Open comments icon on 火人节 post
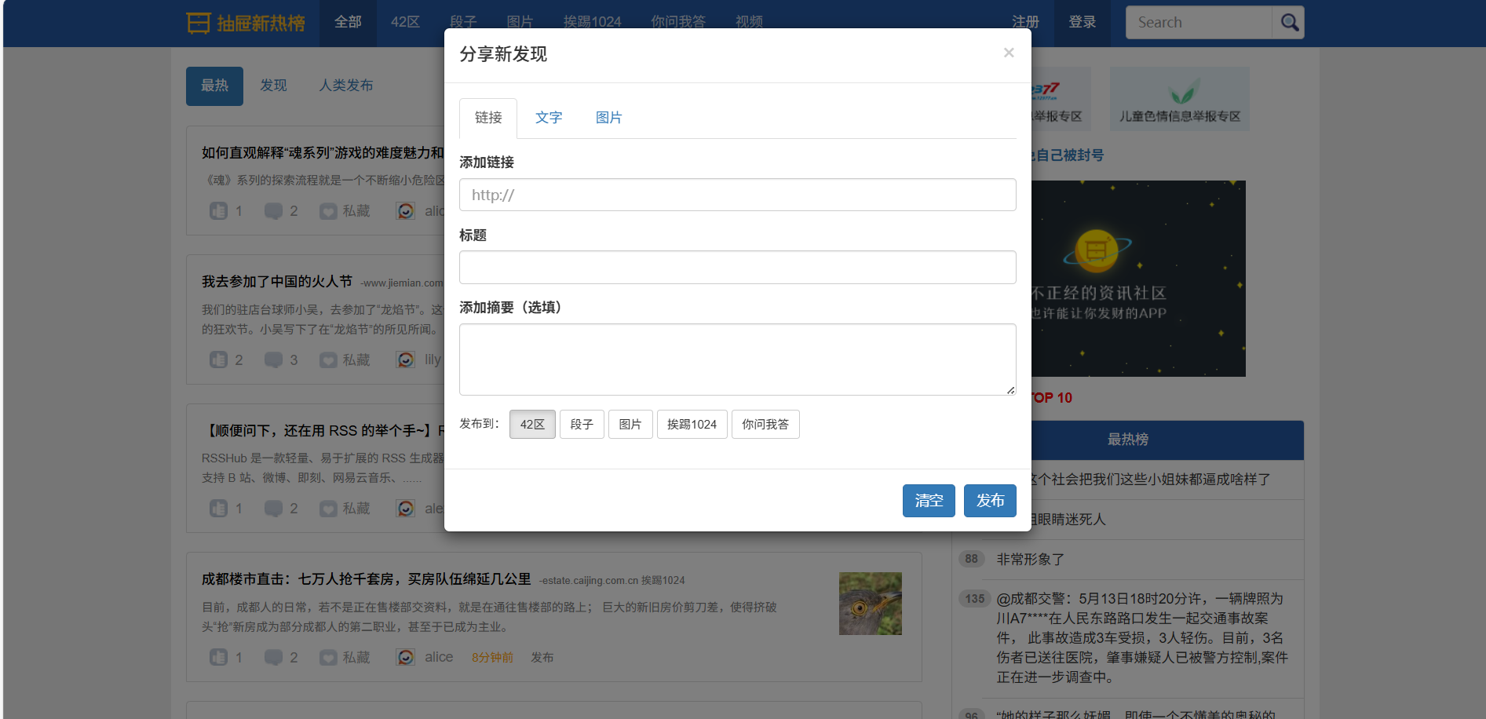Image resolution: width=1486 pixels, height=719 pixels. pyautogui.click(x=273, y=360)
